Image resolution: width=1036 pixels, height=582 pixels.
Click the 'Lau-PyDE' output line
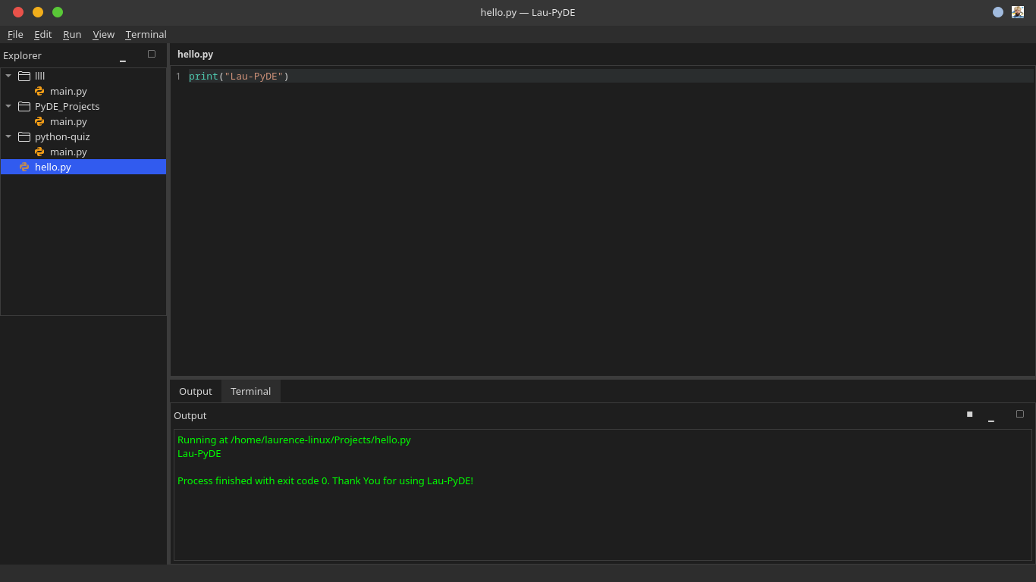(x=199, y=454)
